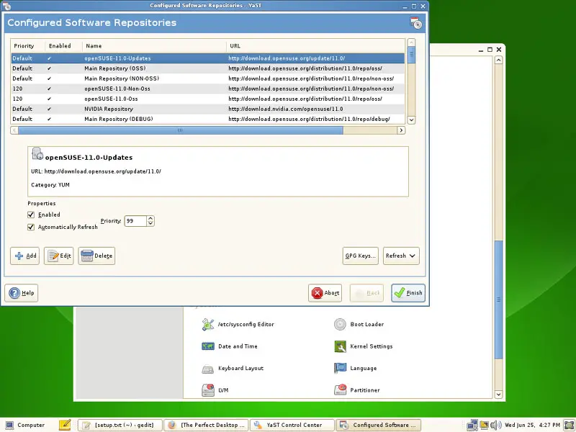Toggle enabled checkmark for NVIDIA Repository row
Viewport: 576px width, 432px height.
(x=49, y=109)
